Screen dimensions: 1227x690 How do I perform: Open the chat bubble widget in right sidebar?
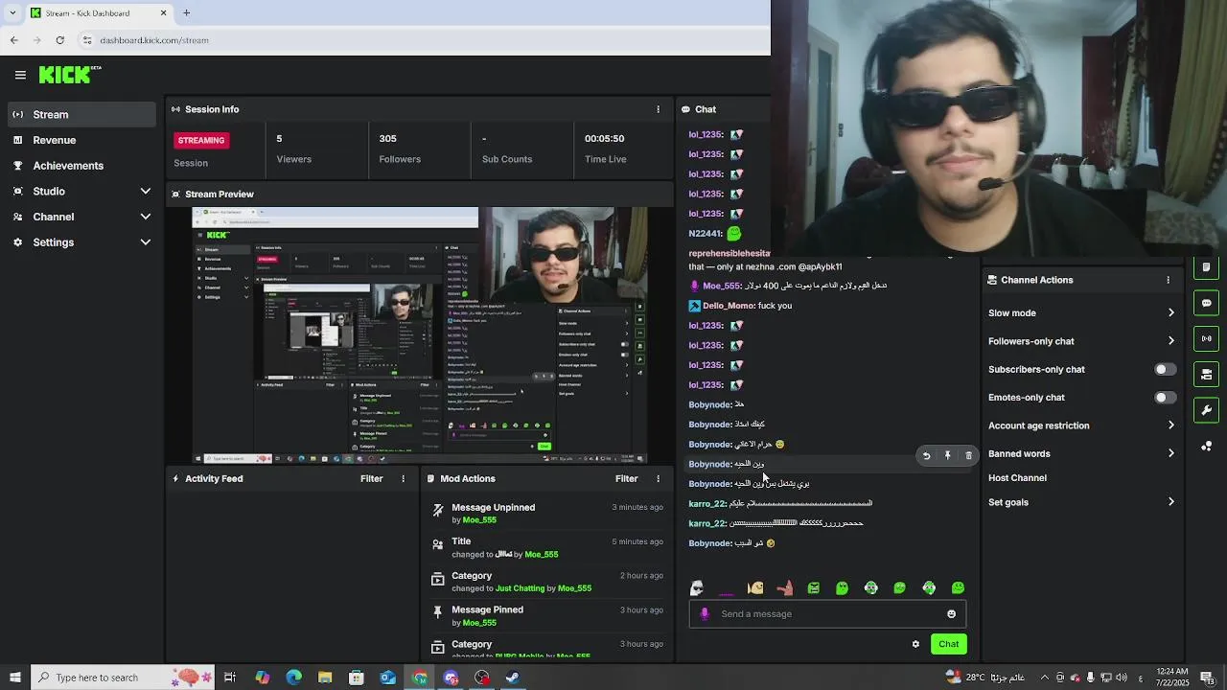click(x=1206, y=303)
